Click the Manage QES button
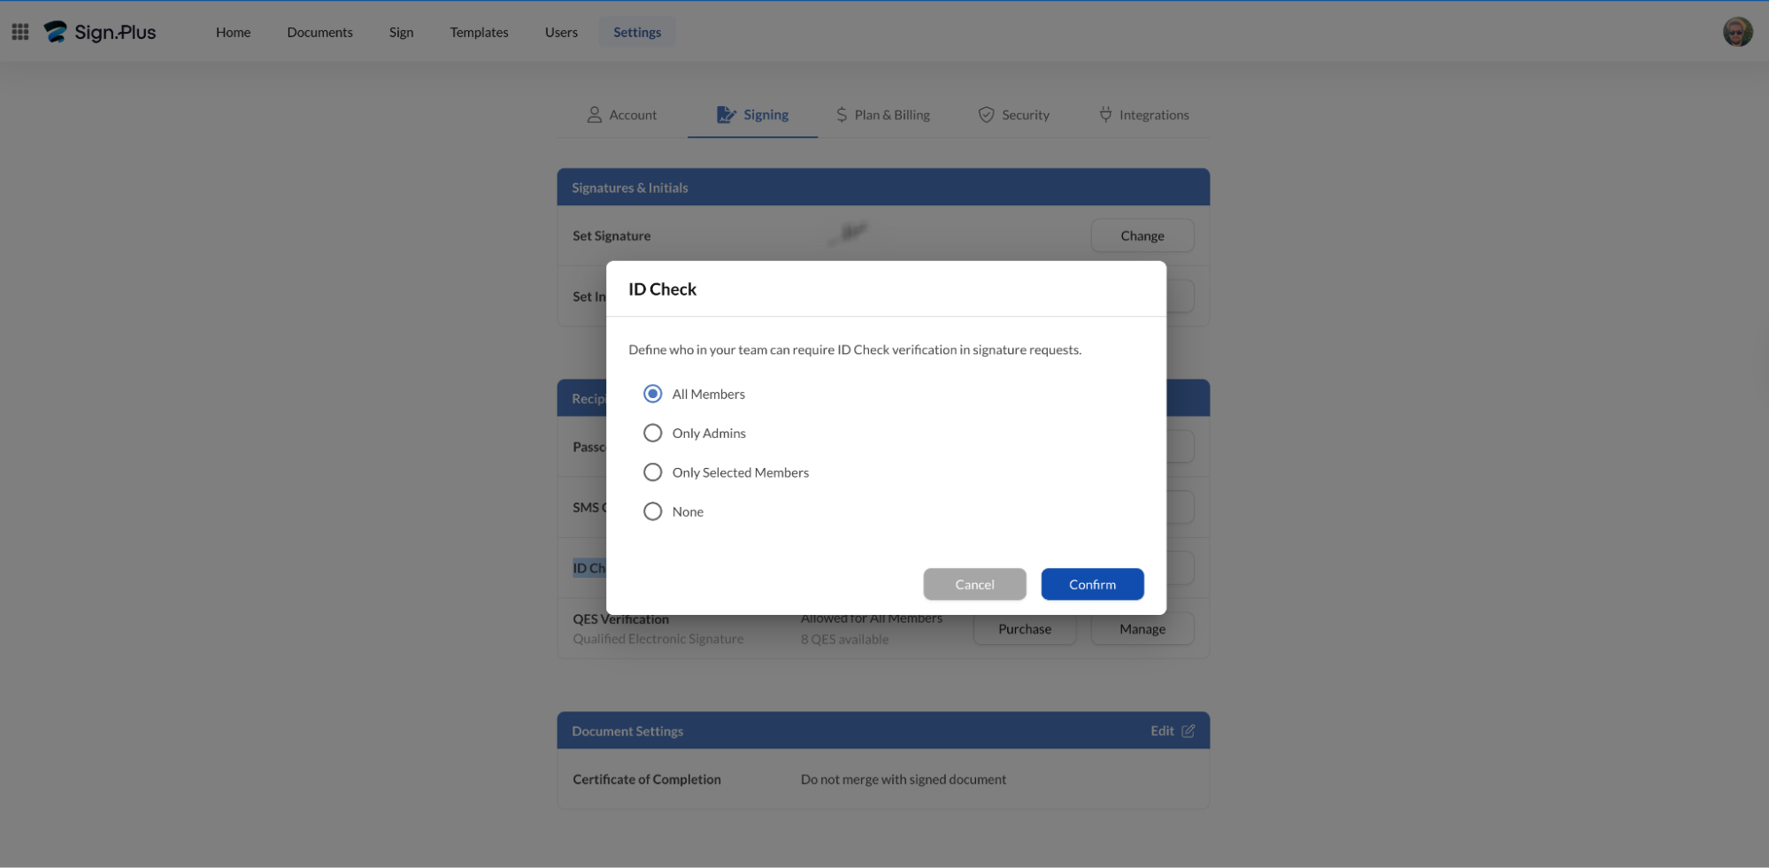1769x868 pixels. 1142,630
